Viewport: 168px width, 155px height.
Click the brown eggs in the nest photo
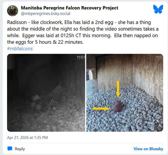coord(118,107)
